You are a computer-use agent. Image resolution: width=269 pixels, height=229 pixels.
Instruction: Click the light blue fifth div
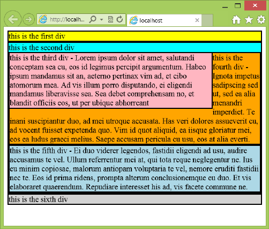point(135,169)
